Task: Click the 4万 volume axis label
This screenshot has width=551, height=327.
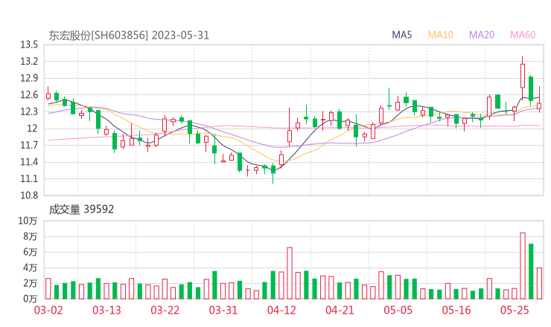Action: (31, 268)
